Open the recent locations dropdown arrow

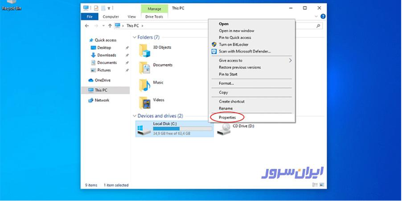pos(104,26)
